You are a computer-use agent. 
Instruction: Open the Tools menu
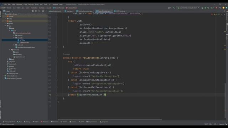(x=46, y=4)
